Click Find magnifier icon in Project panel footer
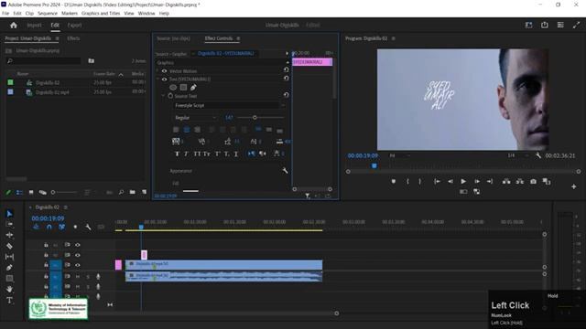The width and height of the screenshot is (586, 329). point(121,192)
